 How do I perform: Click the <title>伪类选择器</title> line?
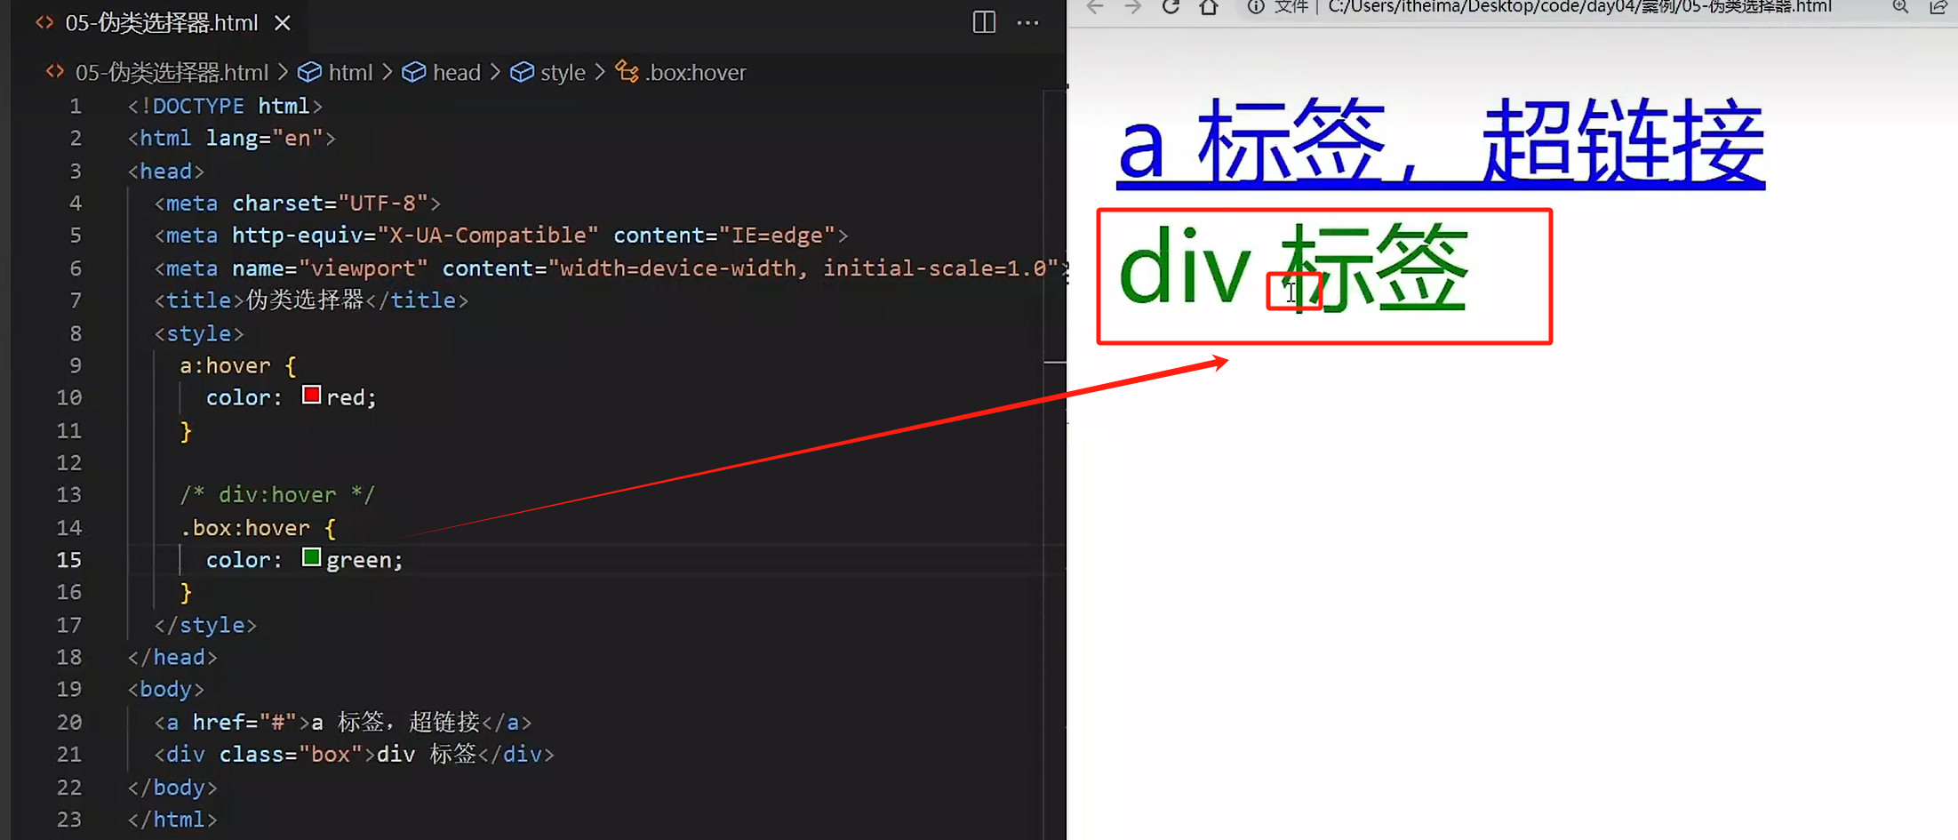click(311, 300)
